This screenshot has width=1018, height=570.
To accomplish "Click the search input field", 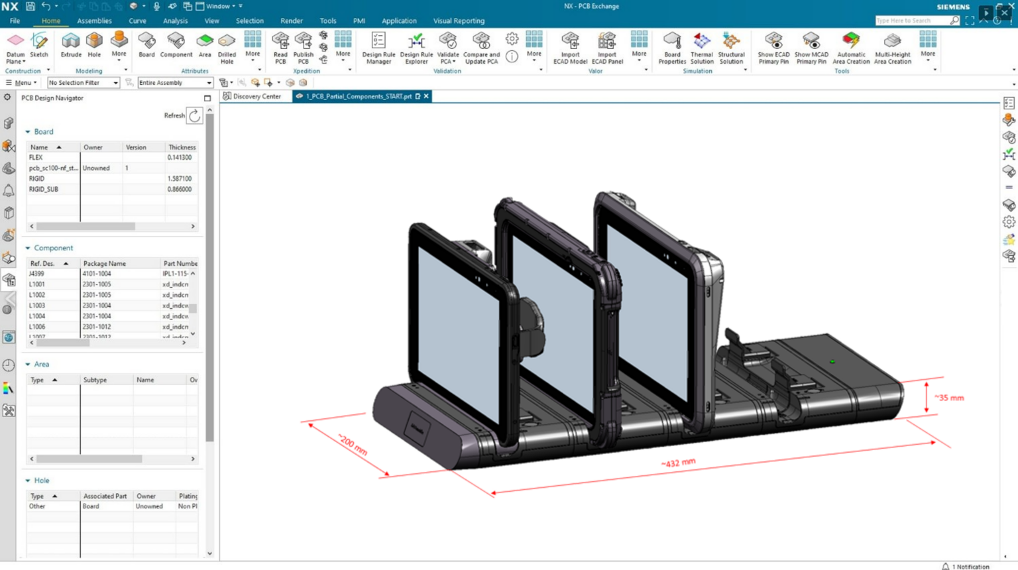I will 912,21.
